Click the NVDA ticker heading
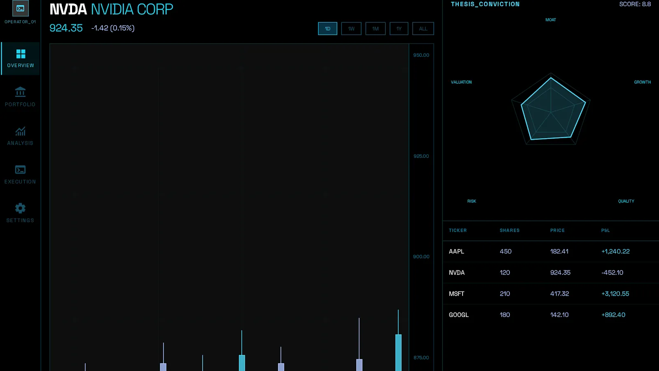This screenshot has height=371, width=659. [x=68, y=9]
